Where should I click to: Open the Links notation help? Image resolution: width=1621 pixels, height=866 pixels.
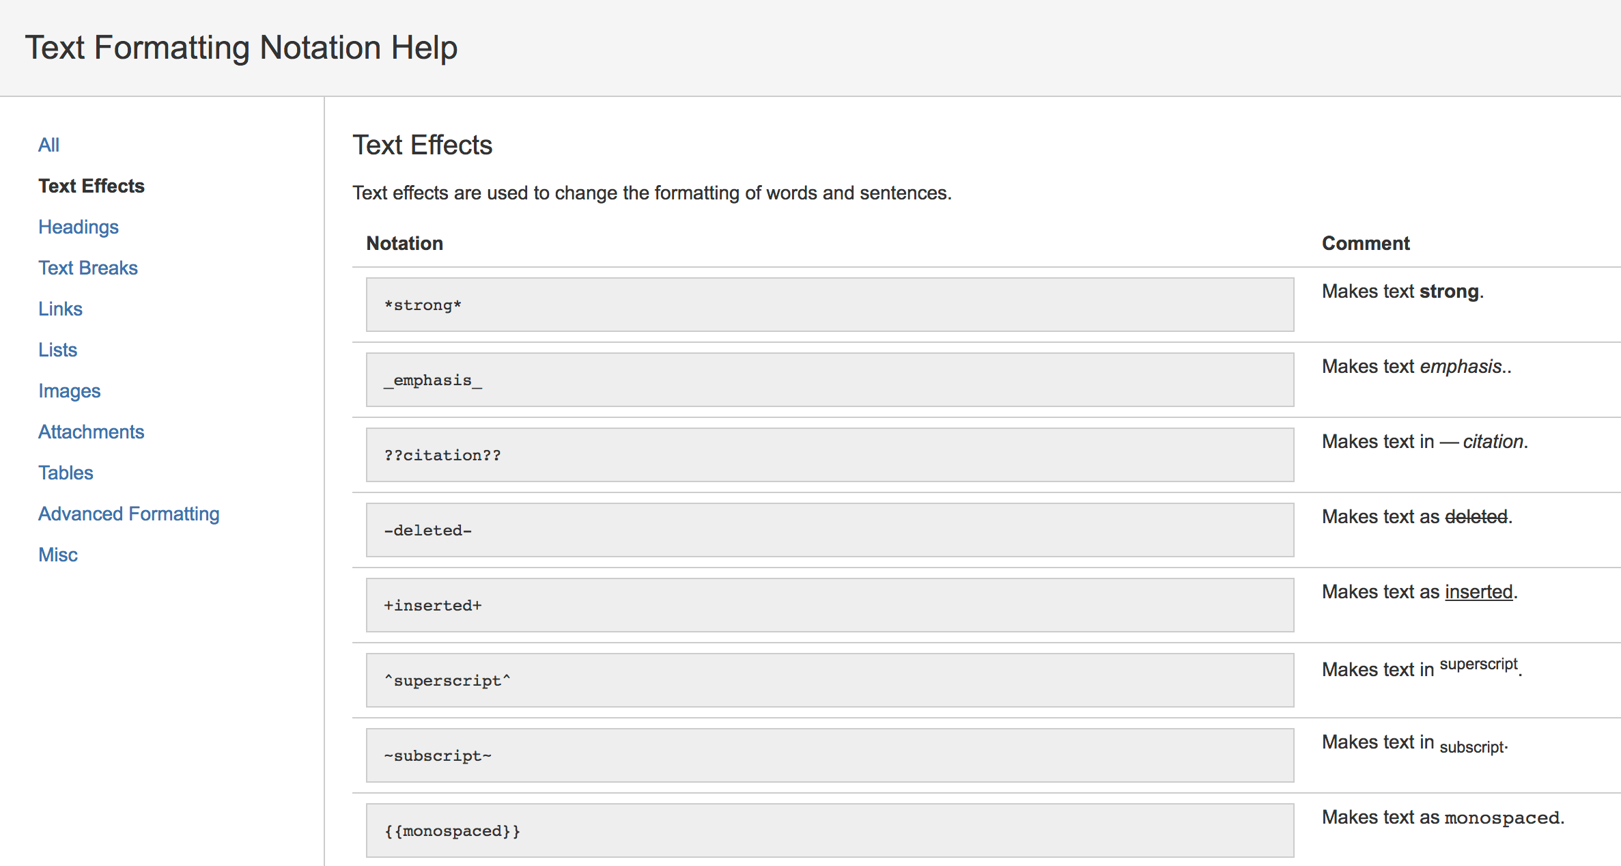click(60, 308)
